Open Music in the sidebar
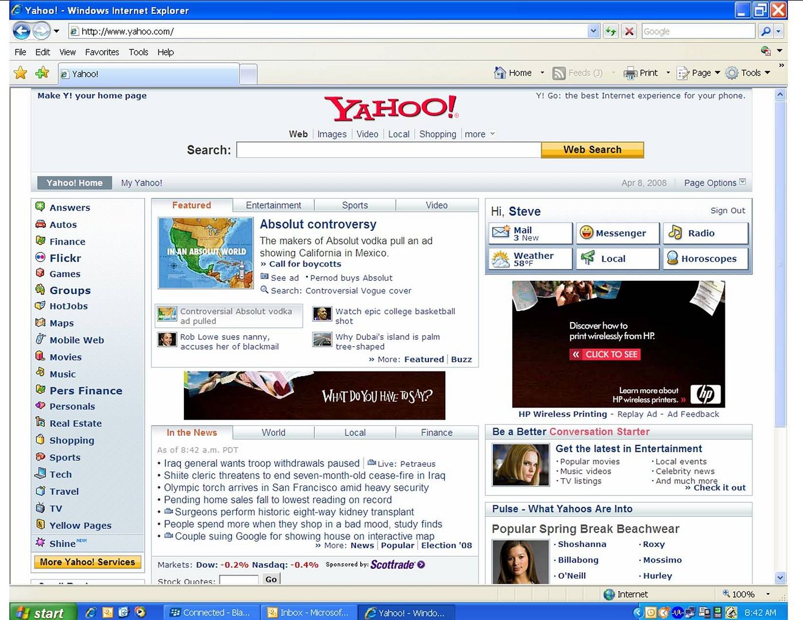 62,374
